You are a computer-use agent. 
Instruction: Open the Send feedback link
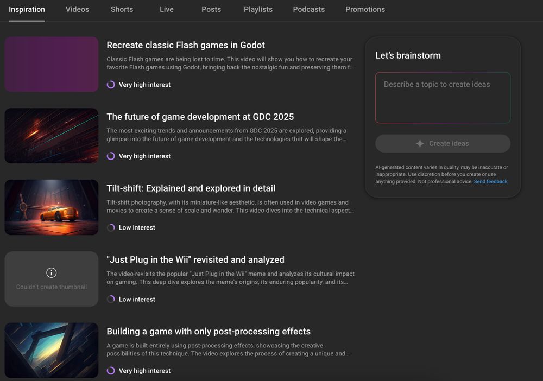click(x=490, y=182)
